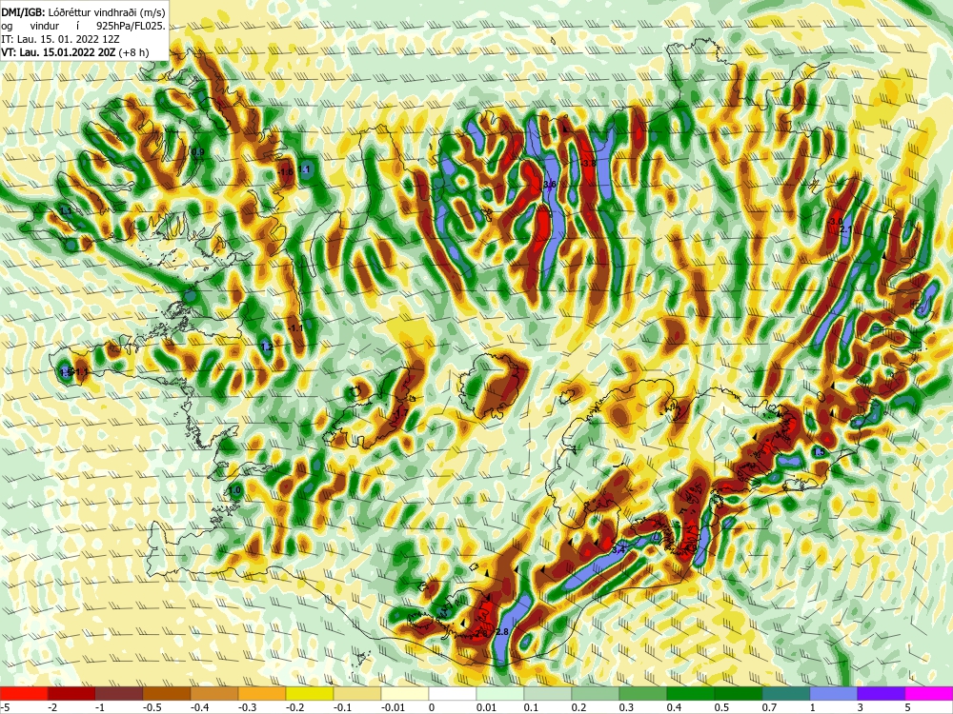Click the "1.0" value label on map

pos(234,490)
